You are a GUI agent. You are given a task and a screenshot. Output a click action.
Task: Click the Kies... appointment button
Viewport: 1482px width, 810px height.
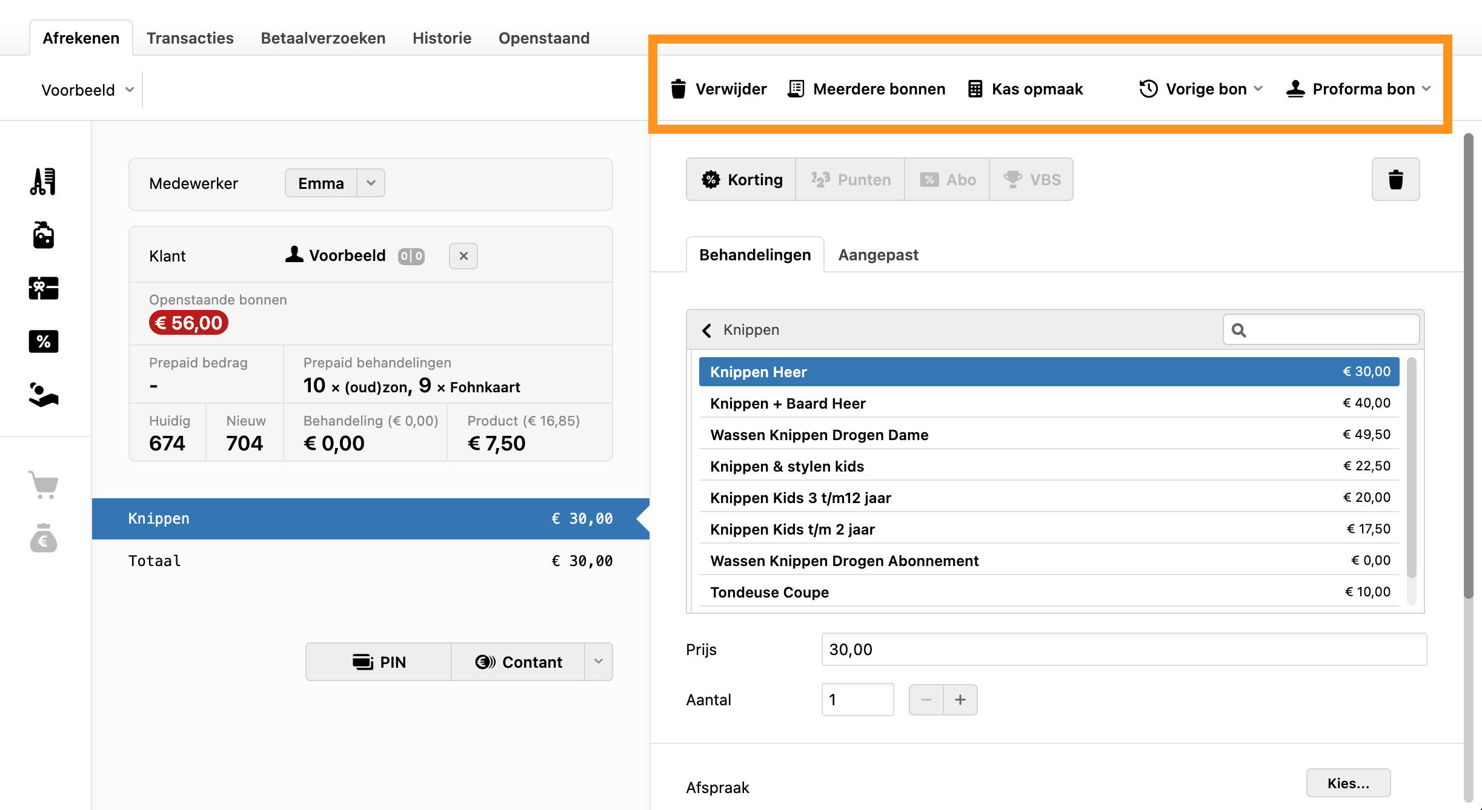[x=1348, y=783]
